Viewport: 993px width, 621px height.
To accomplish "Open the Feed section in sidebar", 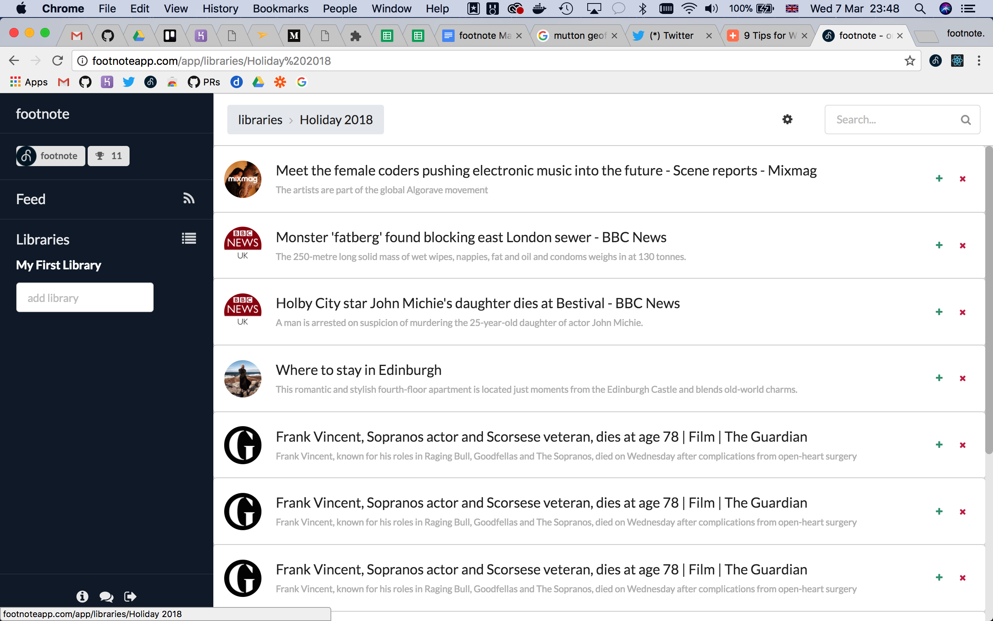I will [x=106, y=199].
